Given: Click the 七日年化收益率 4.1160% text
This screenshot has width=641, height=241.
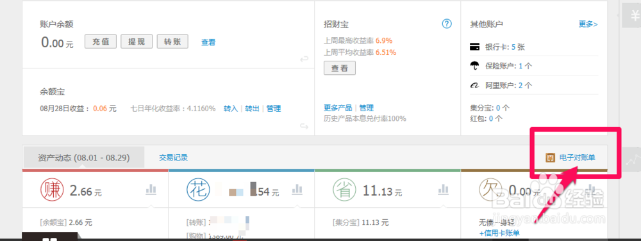Looking at the screenshot, I should click(173, 109).
